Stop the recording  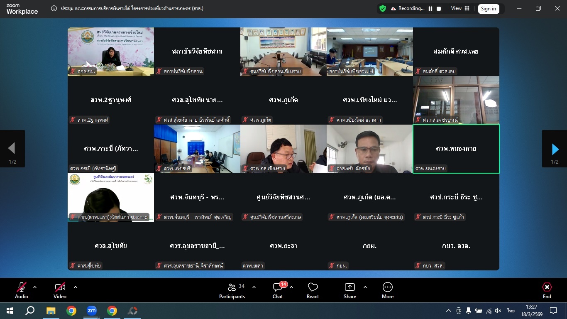(x=439, y=9)
